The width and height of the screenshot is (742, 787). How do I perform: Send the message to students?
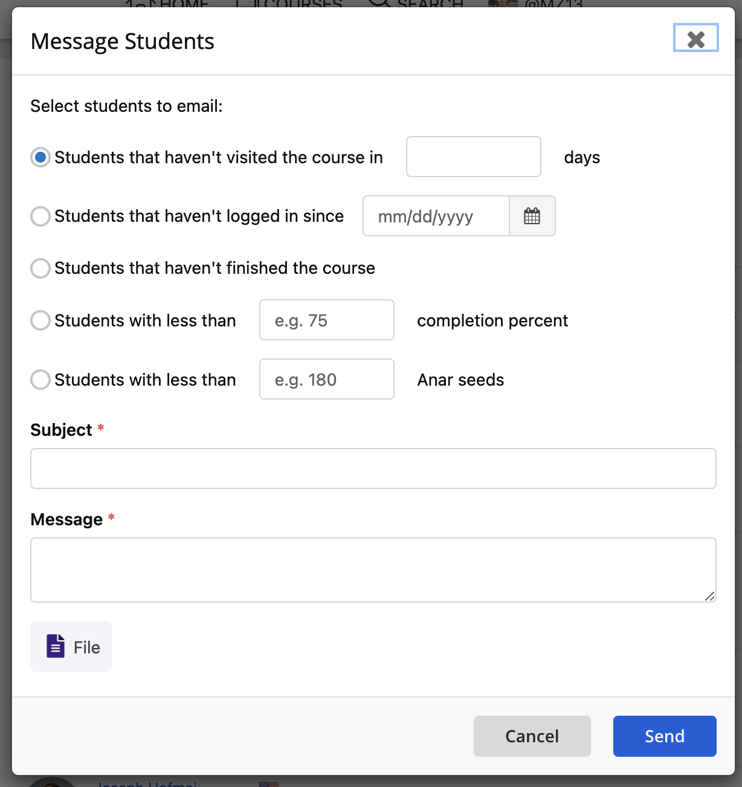click(x=665, y=736)
